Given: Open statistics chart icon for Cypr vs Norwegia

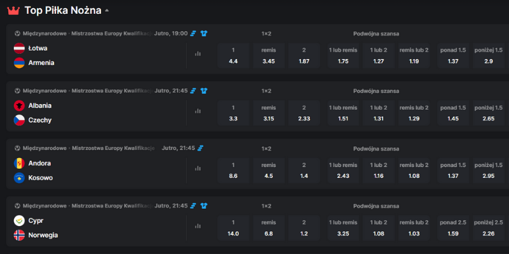Looking at the screenshot, I should (198, 226).
